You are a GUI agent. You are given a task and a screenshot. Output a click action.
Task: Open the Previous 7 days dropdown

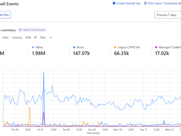coord(167,15)
